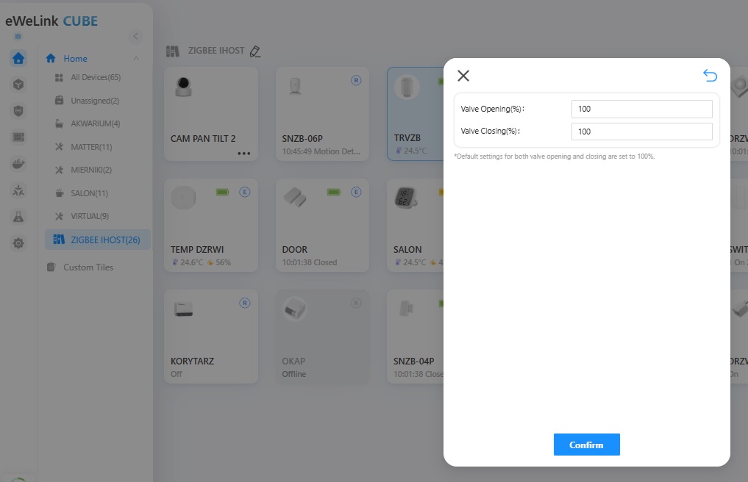Click the R badge on SNZB-06P card

tap(356, 81)
